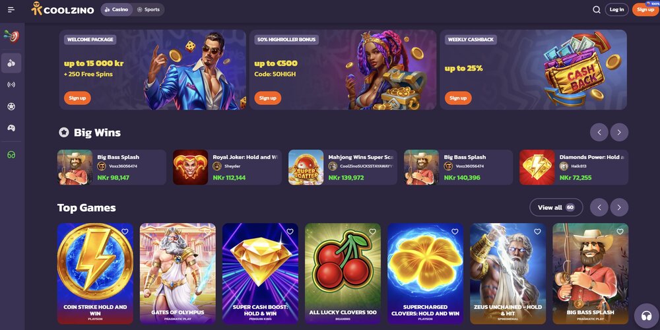Advance Top Games carousel right chevron

click(x=619, y=207)
